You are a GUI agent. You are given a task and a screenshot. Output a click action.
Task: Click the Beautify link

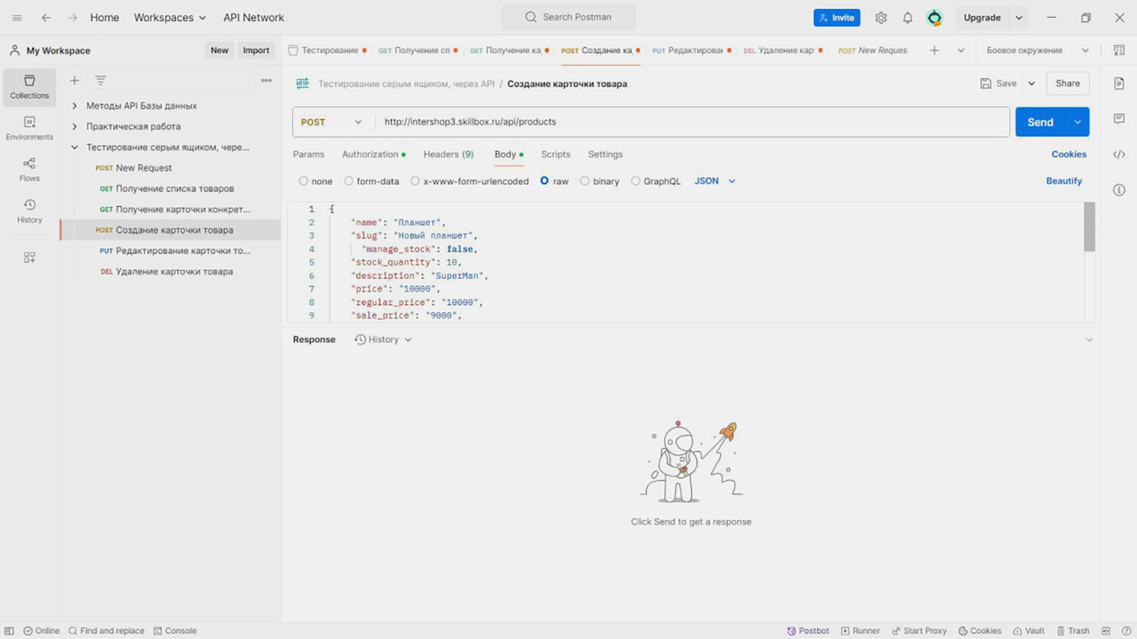[x=1064, y=181]
